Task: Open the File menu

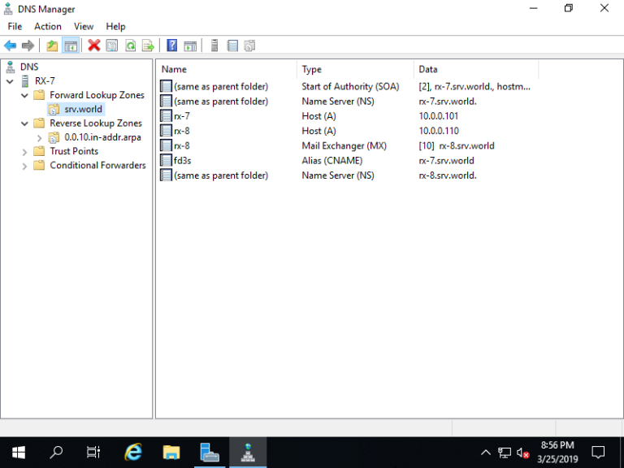Action: 15,26
